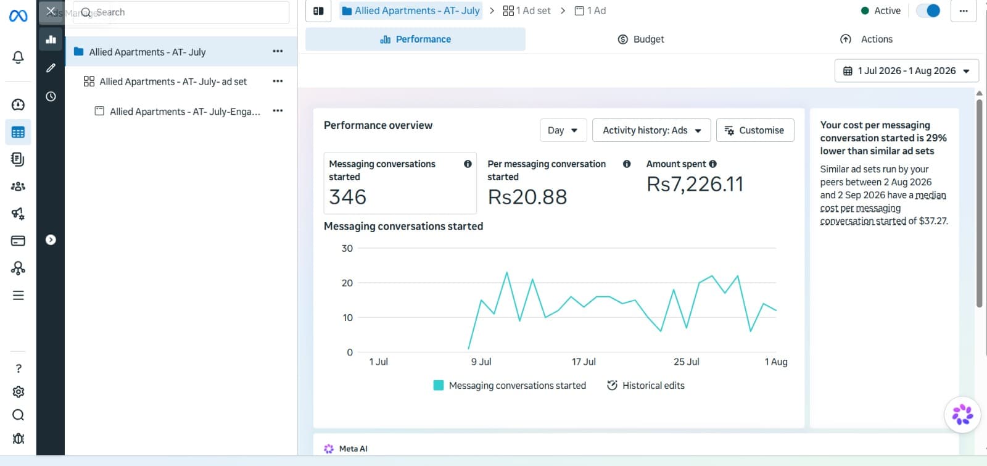
Task: Open the top-right more options button
Action: pos(964,10)
